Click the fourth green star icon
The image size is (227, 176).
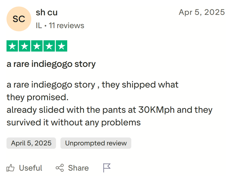coord(49,45)
